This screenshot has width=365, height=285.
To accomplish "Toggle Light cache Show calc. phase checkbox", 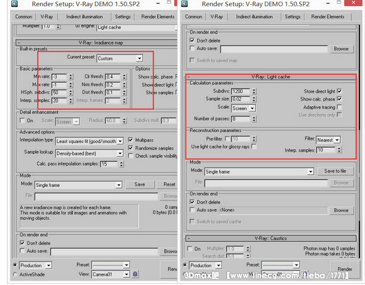I will [339, 99].
